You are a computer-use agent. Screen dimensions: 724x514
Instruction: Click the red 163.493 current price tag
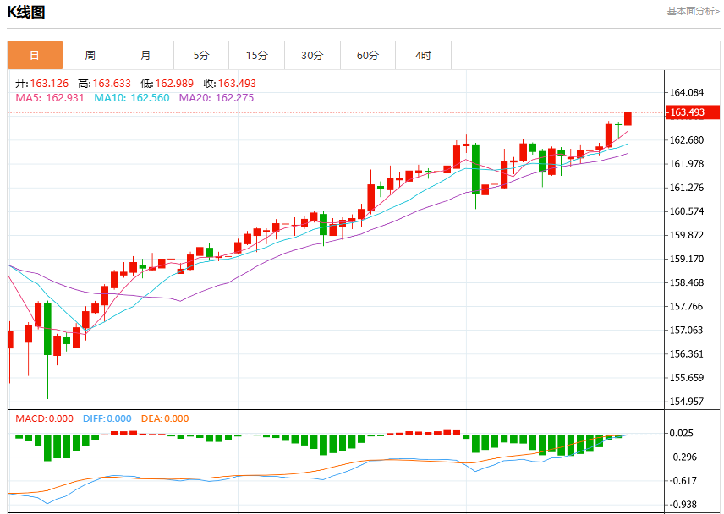[x=692, y=112]
